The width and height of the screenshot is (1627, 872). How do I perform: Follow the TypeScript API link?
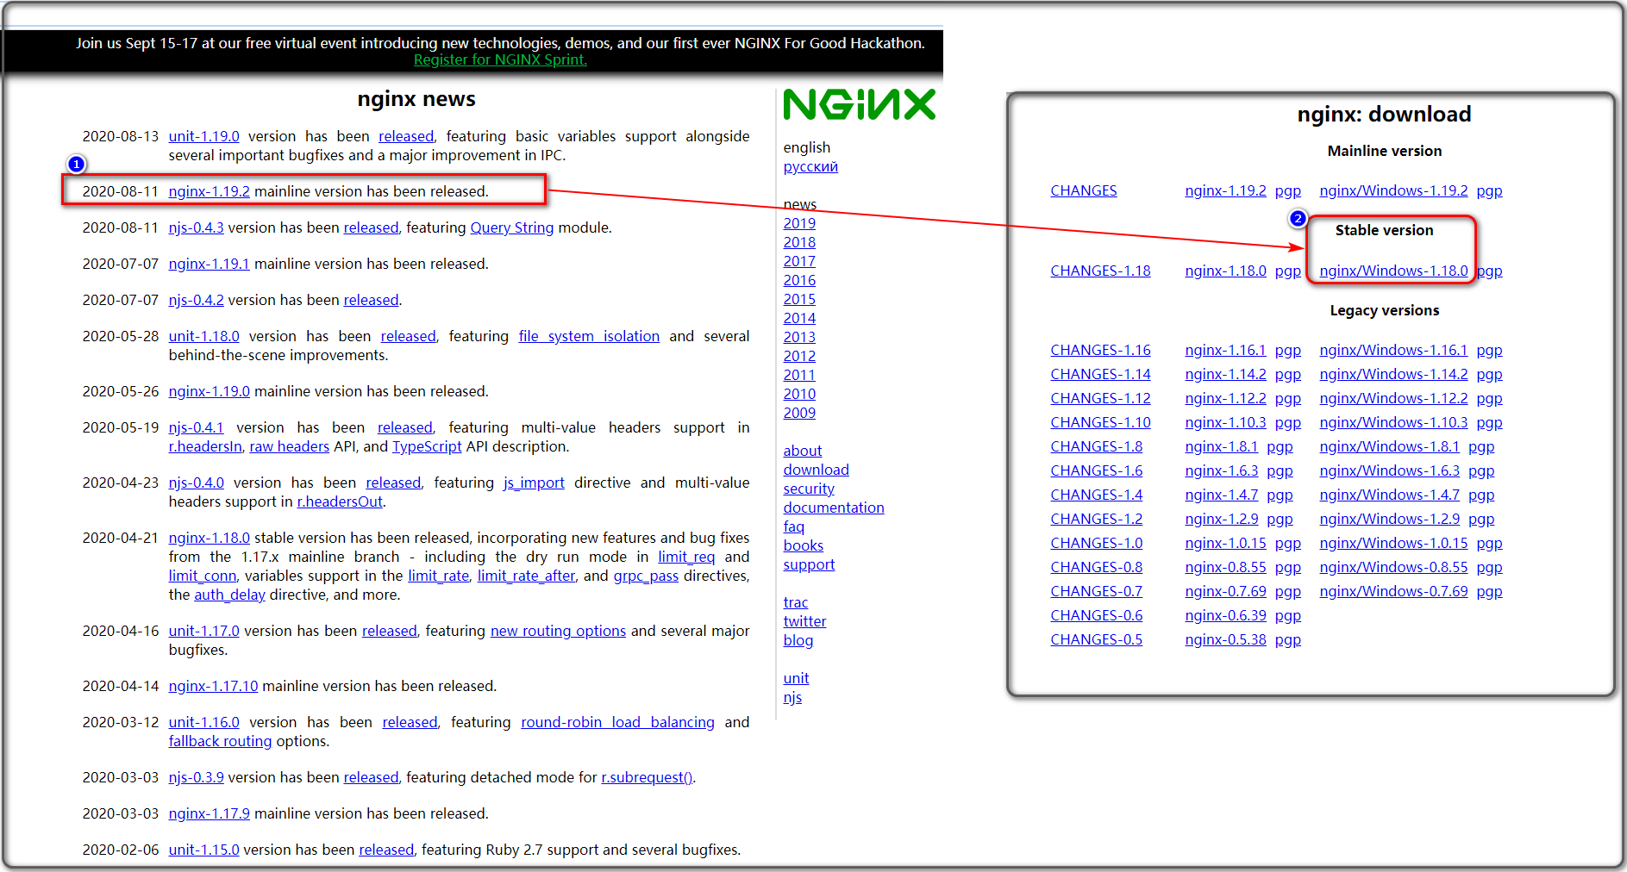427,446
